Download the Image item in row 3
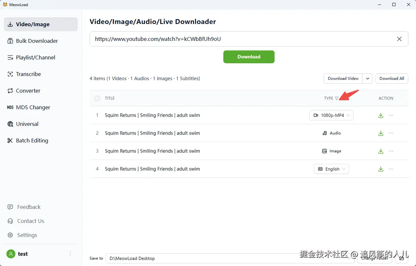 tap(381, 151)
